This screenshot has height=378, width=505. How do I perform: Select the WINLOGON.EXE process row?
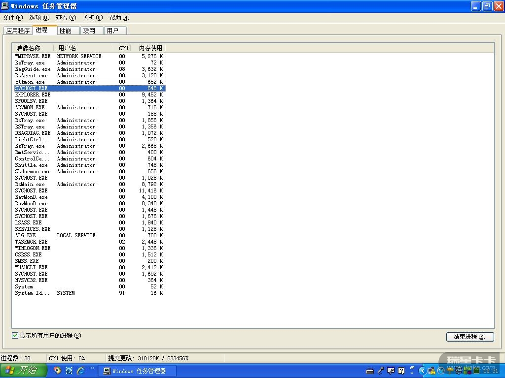tap(90, 248)
